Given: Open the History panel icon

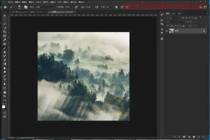Looking at the screenshot, I should (162, 15).
